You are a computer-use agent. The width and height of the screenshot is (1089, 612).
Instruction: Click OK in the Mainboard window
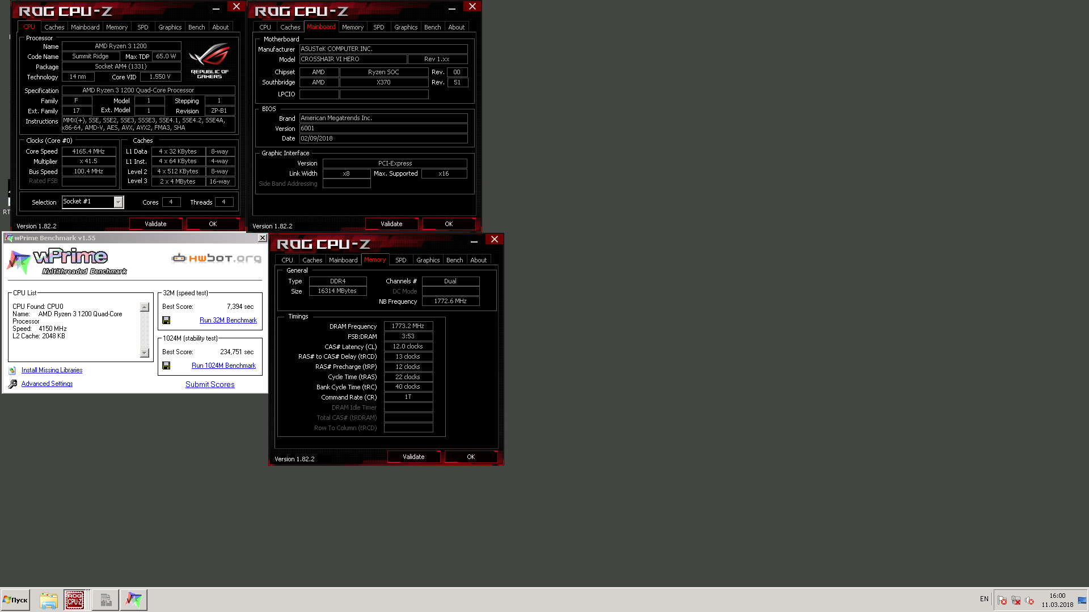(449, 224)
